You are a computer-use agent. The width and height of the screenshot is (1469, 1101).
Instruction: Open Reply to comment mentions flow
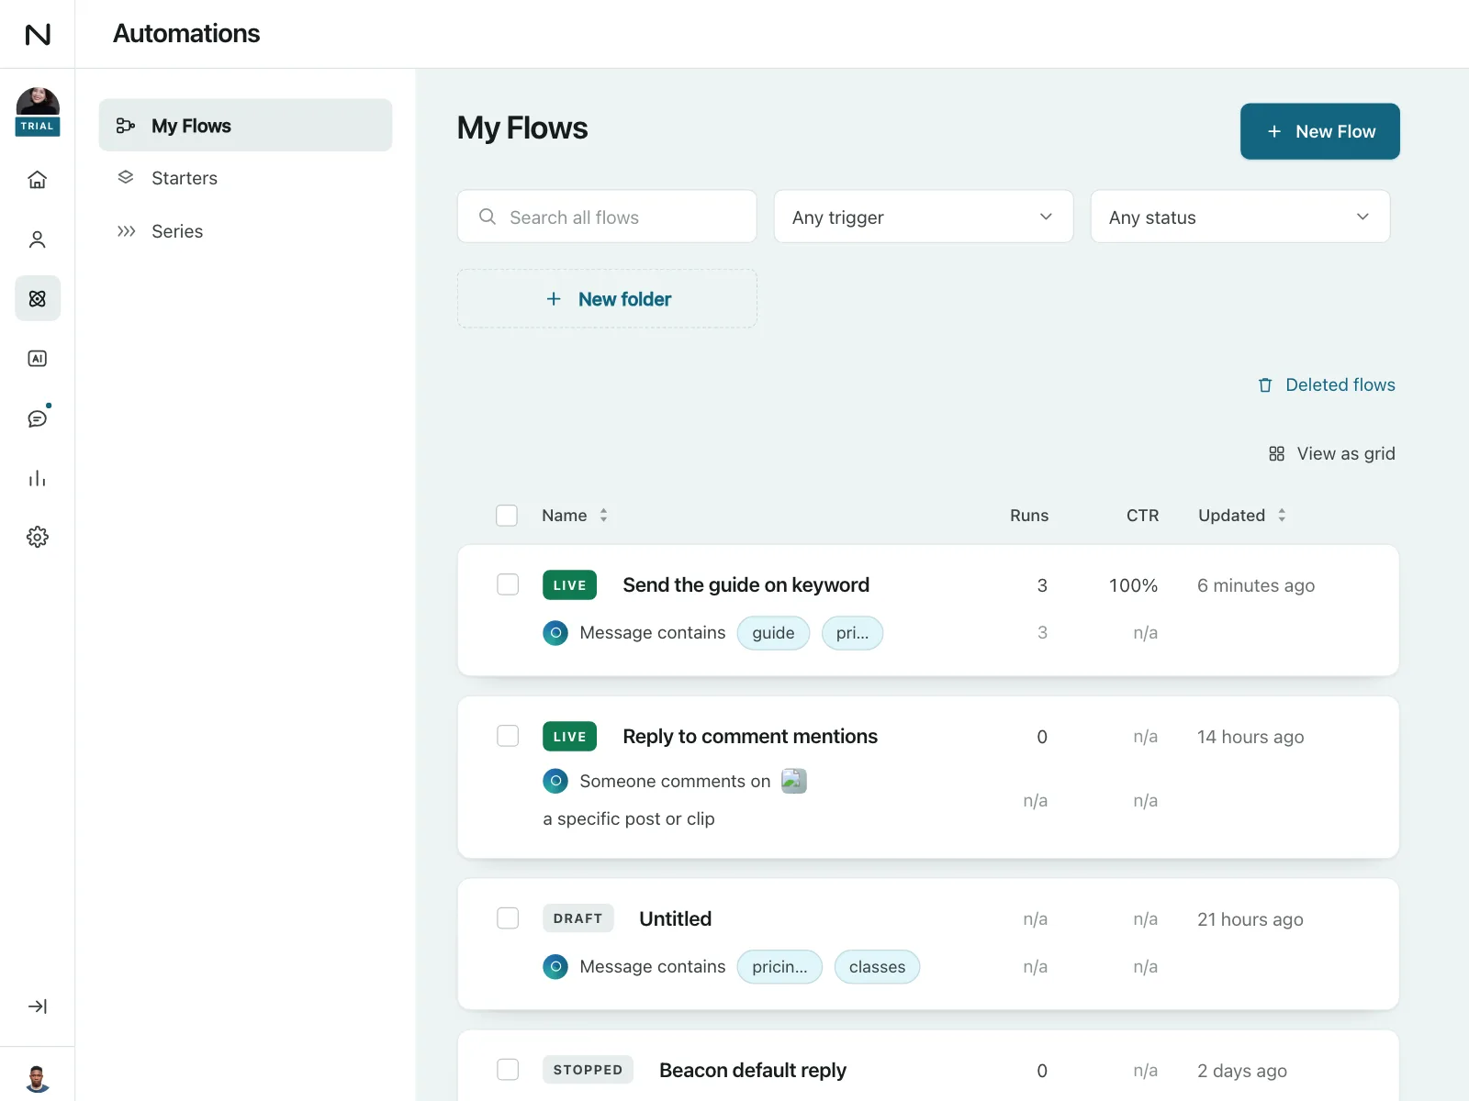[750, 737]
